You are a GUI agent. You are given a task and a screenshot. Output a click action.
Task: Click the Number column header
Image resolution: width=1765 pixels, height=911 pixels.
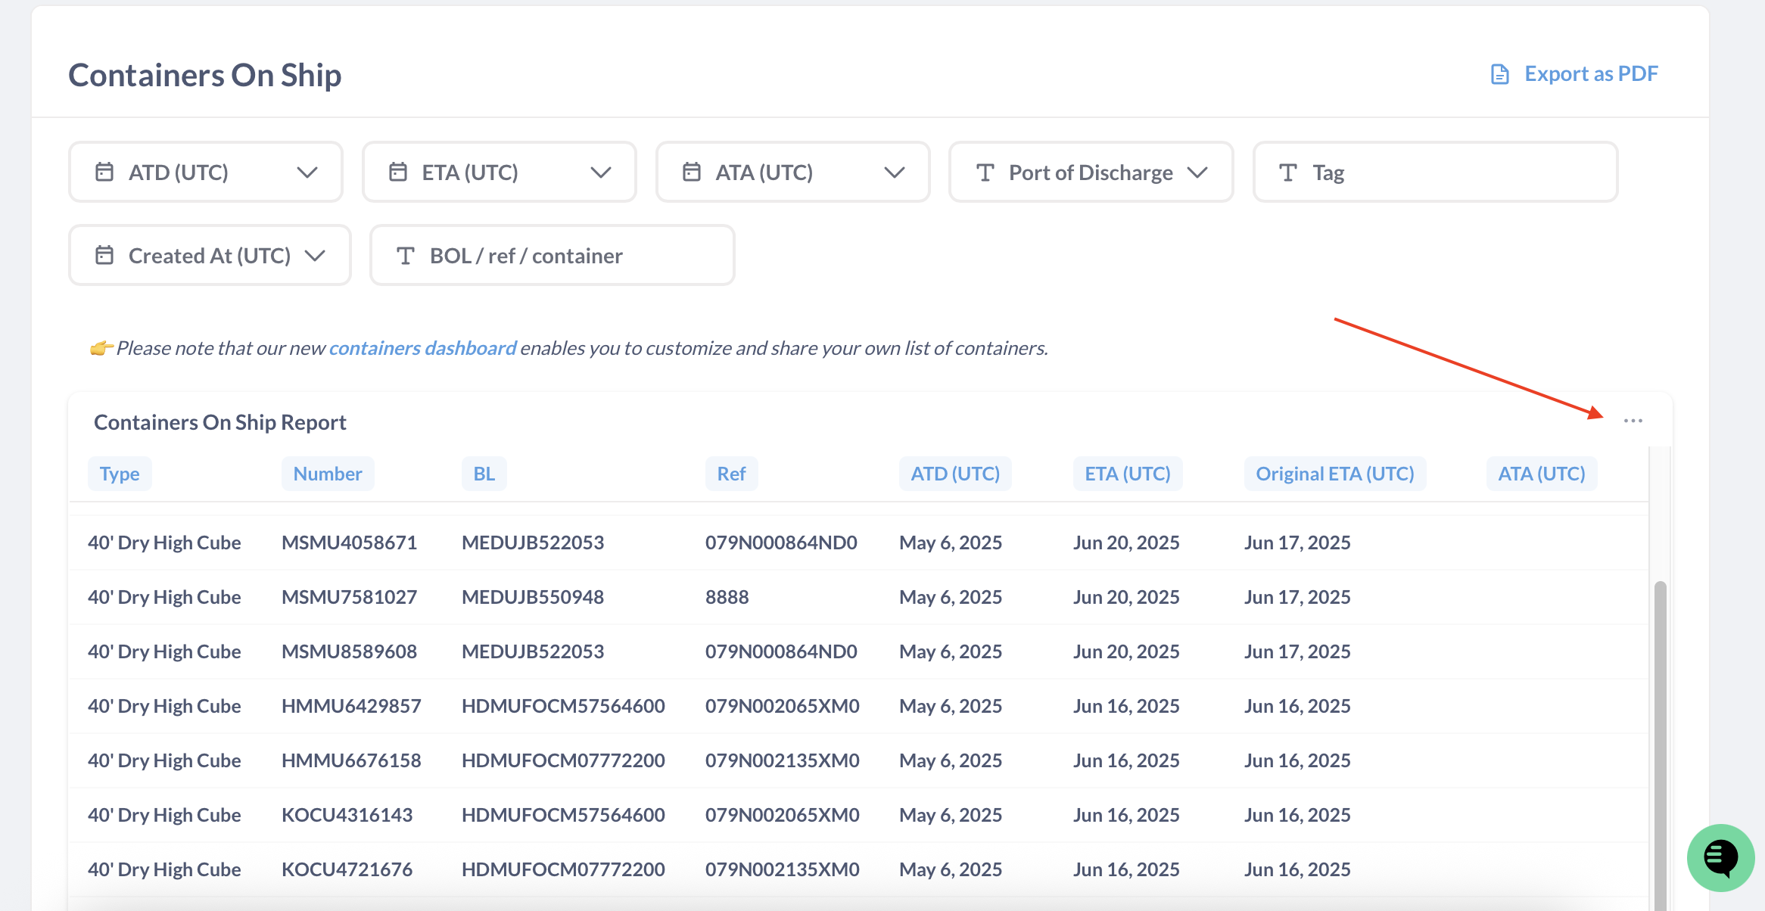[328, 474]
